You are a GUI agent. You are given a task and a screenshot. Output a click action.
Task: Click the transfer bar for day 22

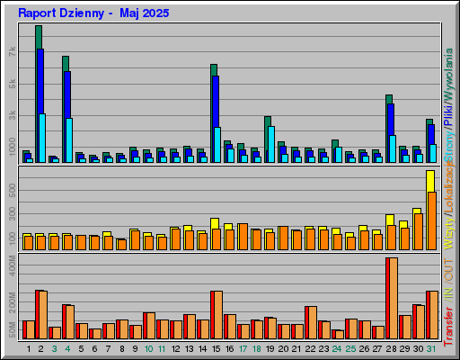pos(311,323)
